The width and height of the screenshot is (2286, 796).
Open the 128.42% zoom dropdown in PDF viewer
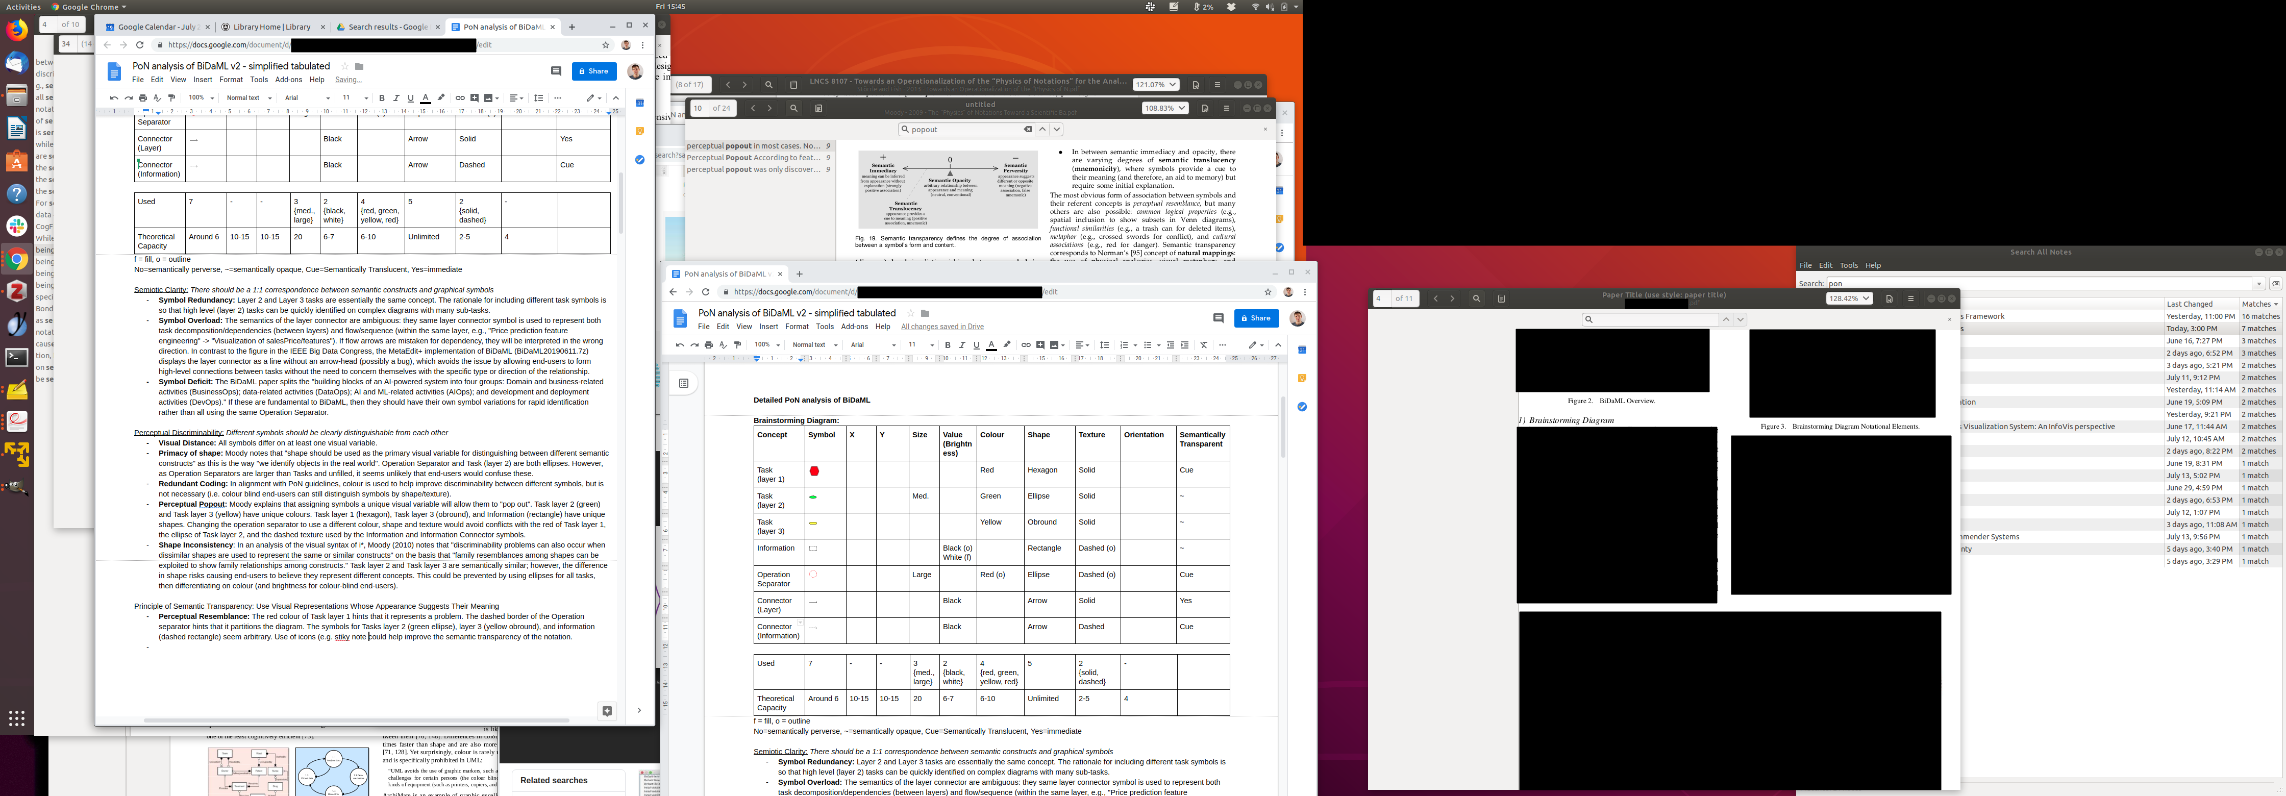(x=1849, y=298)
